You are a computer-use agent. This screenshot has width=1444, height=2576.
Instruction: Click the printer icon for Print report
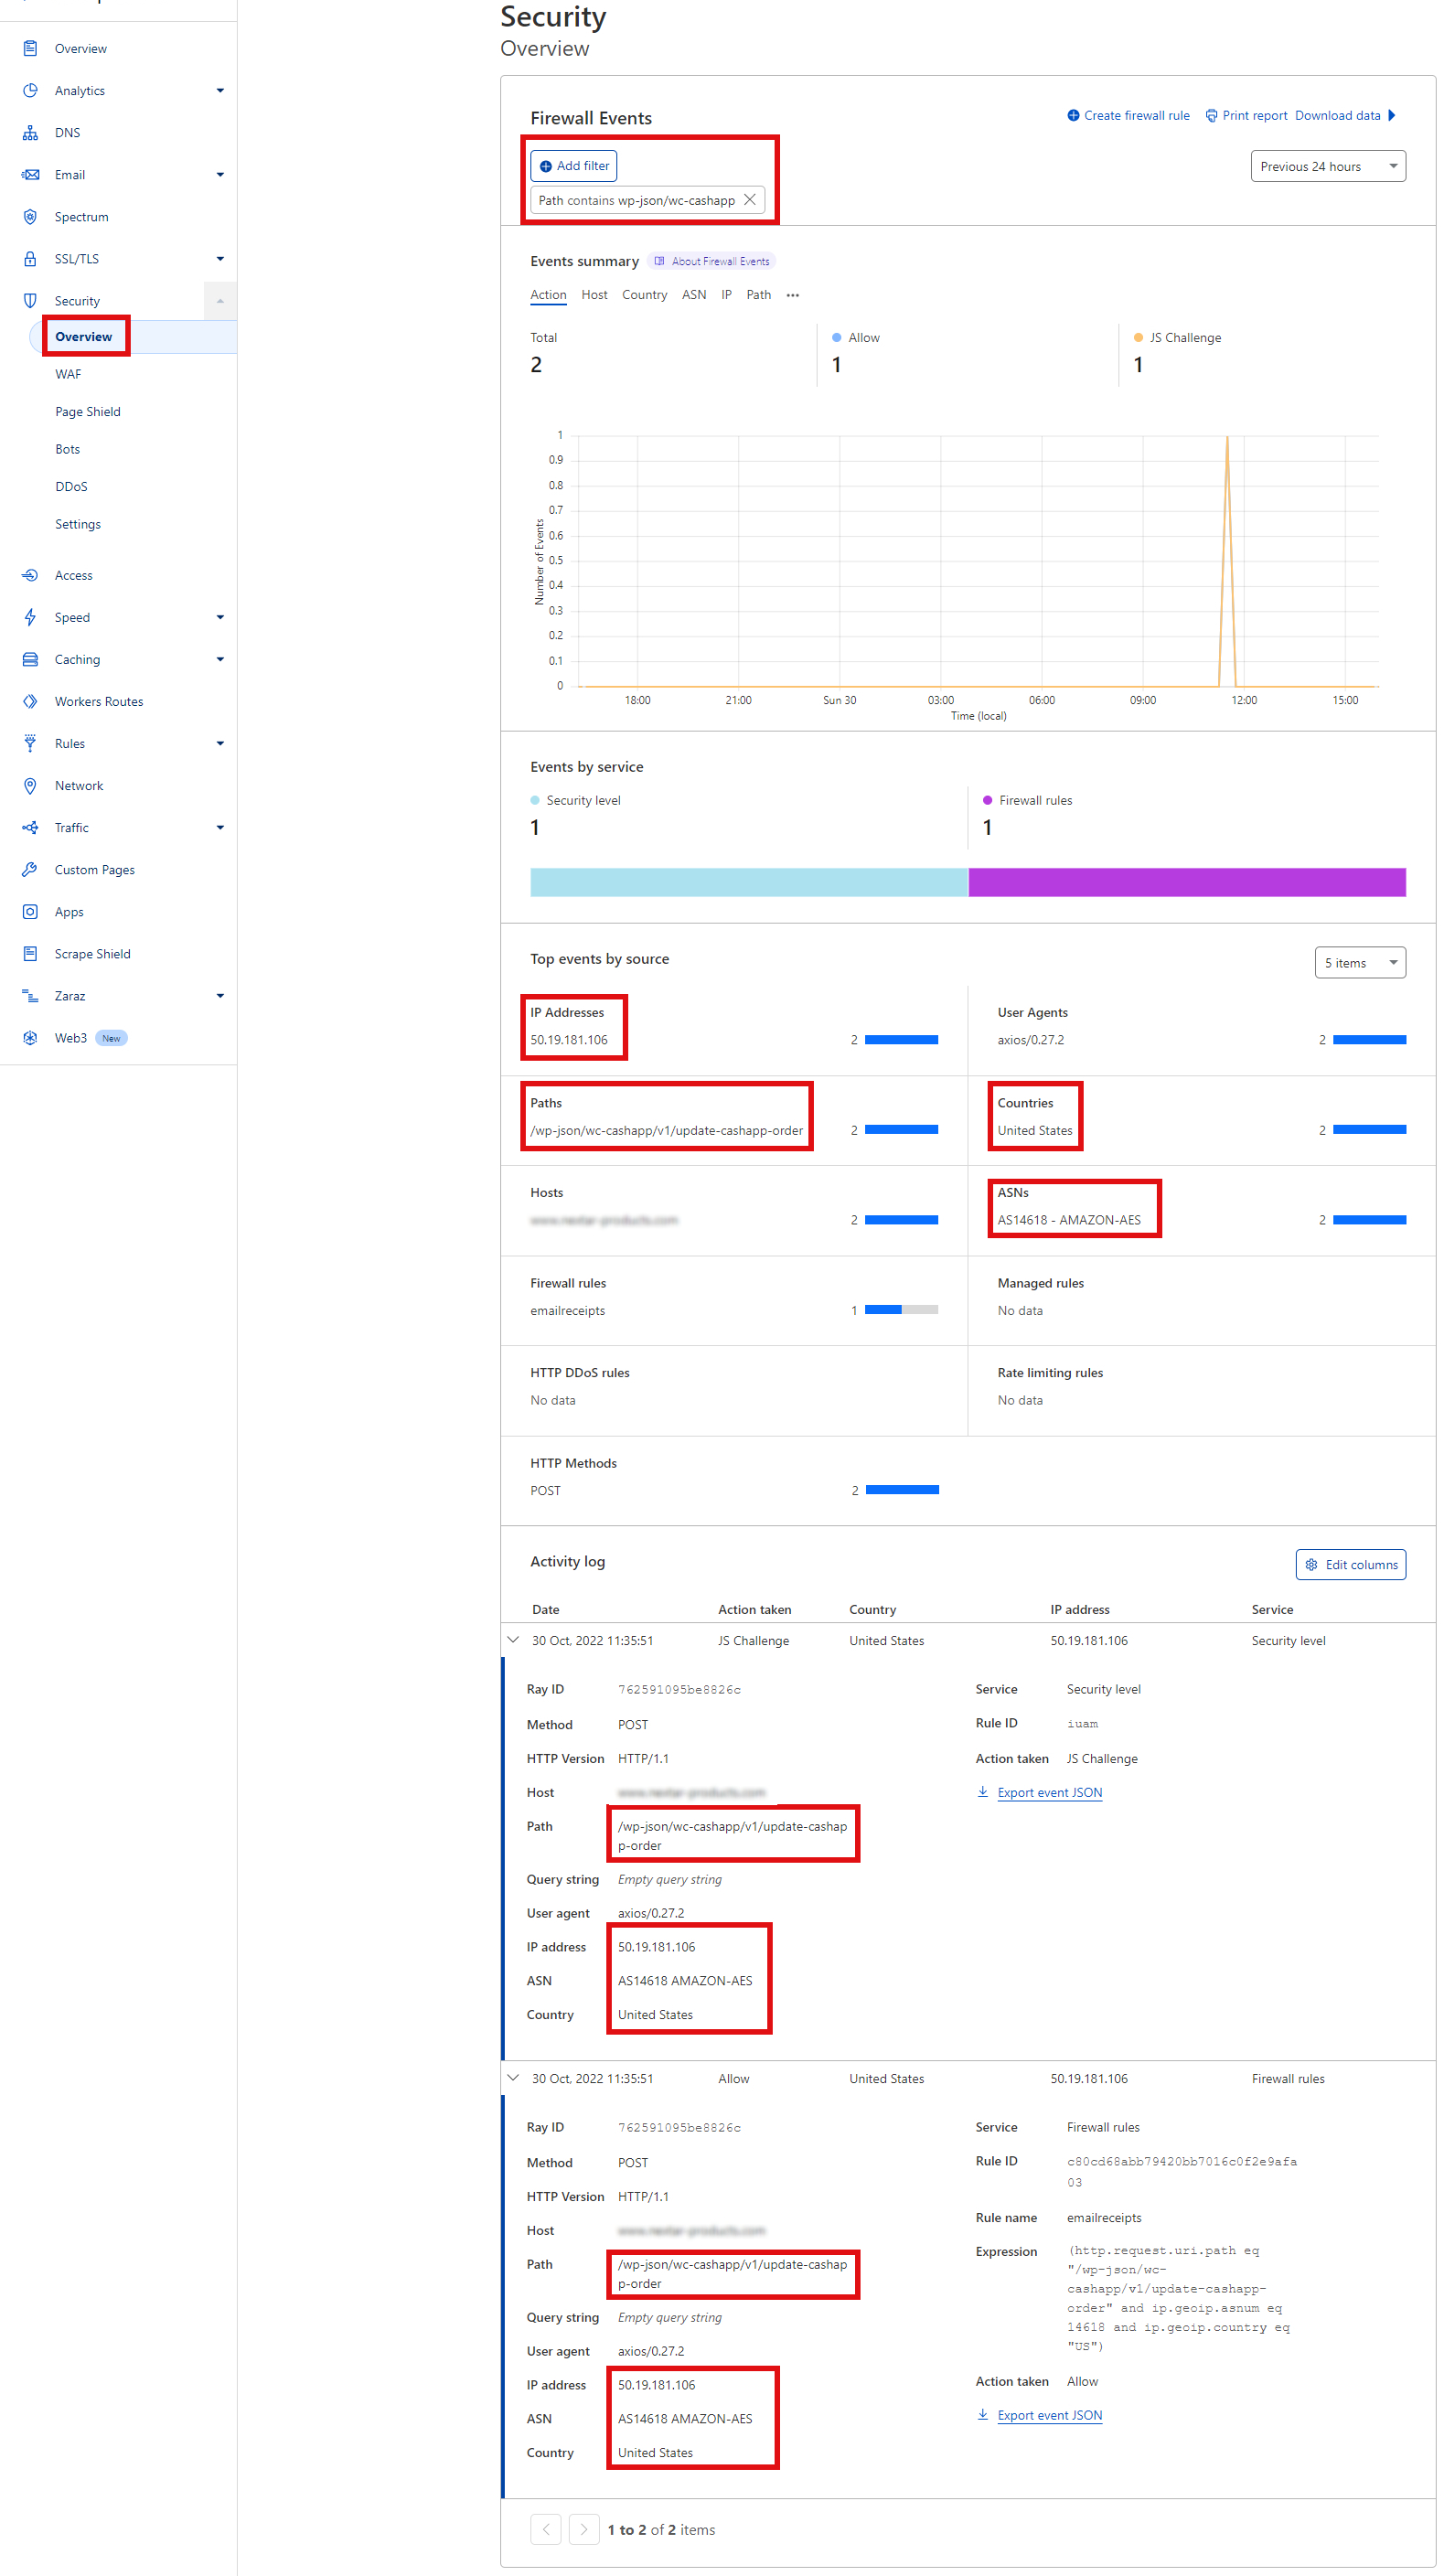(x=1211, y=115)
